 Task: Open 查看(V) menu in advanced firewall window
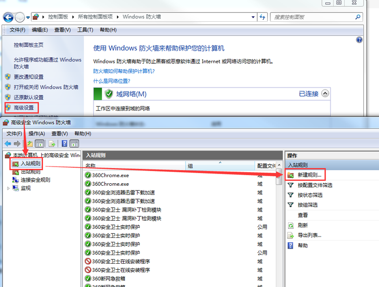click(x=60, y=134)
